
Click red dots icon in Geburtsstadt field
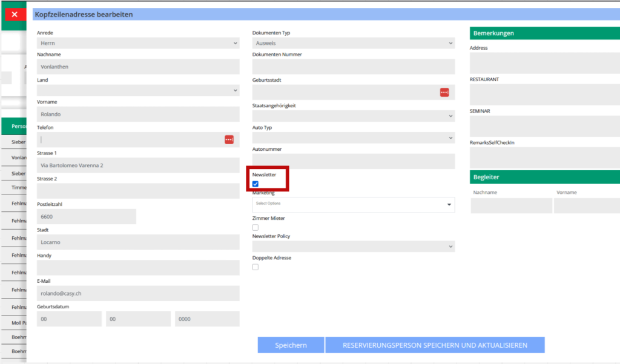tap(444, 92)
